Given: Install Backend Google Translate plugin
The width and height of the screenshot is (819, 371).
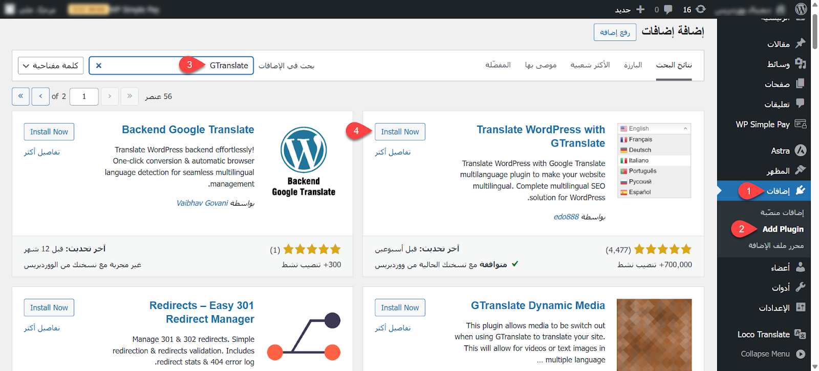Looking at the screenshot, I should 49,132.
